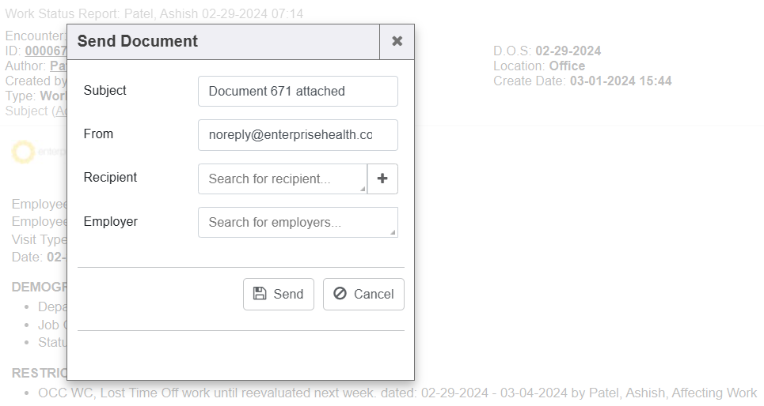This screenshot has width=764, height=406.
Task: Open the Recipient search dropdown
Action: (282, 179)
